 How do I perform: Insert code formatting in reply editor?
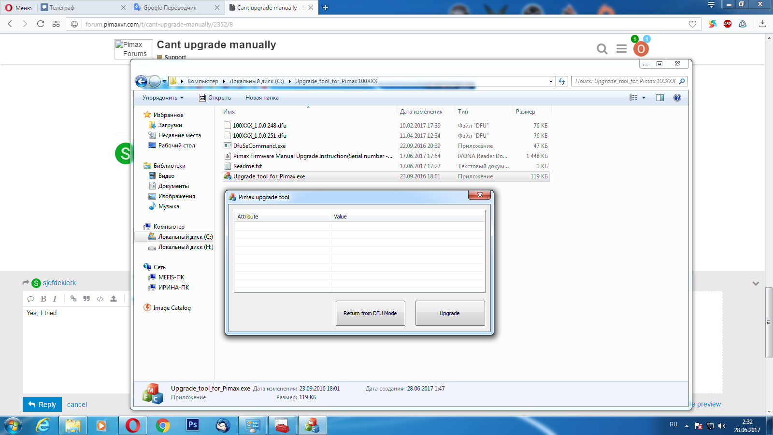point(100,299)
